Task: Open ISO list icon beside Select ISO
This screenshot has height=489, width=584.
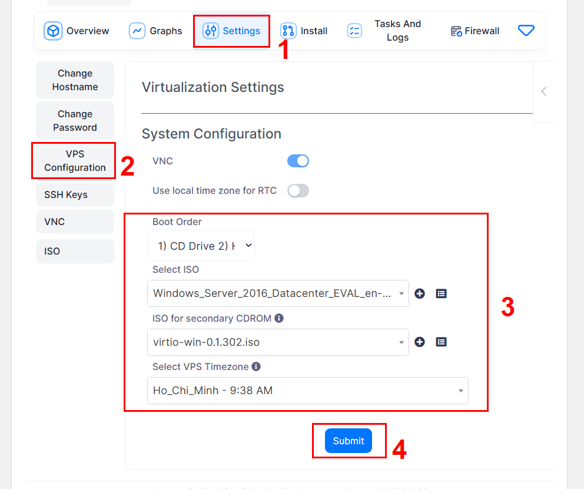Action: click(442, 294)
